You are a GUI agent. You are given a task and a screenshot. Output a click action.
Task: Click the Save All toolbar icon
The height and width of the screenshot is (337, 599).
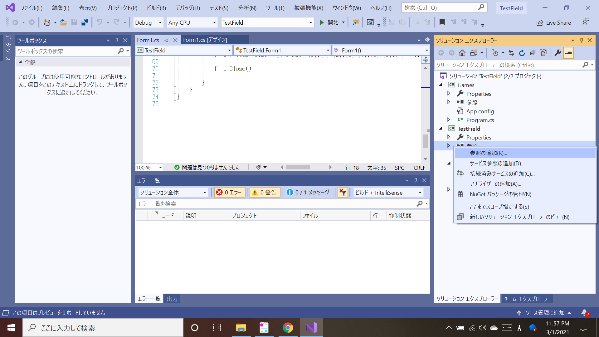point(85,22)
